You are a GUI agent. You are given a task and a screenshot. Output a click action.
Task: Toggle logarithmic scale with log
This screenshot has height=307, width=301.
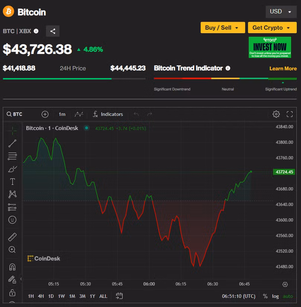(275, 296)
